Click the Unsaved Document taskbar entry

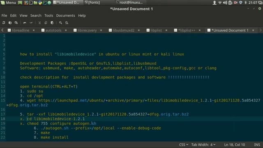[66, 2]
